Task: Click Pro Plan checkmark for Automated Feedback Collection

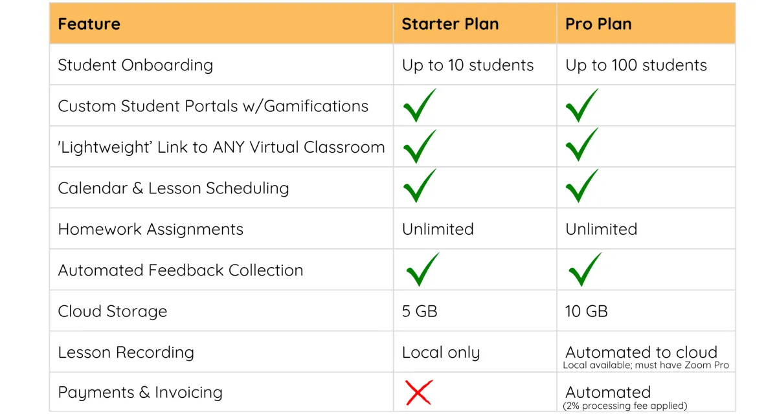Action: point(585,270)
